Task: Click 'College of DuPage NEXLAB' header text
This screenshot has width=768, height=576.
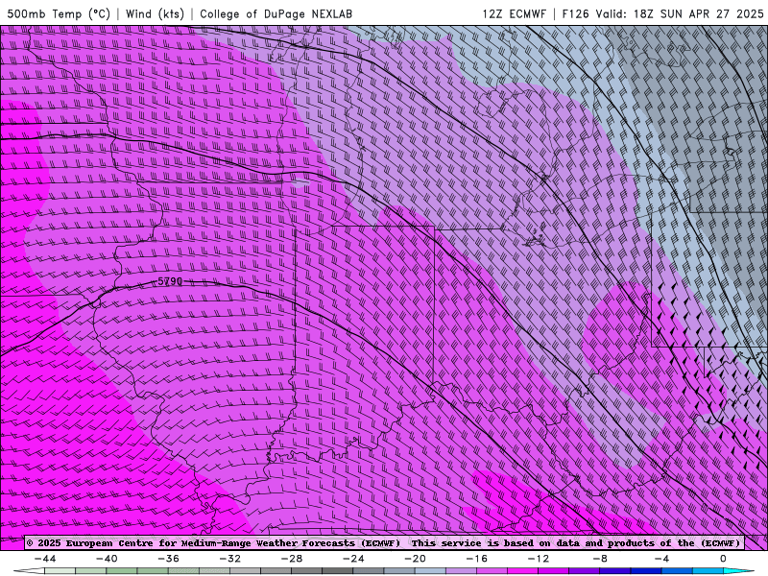Action: (x=276, y=13)
